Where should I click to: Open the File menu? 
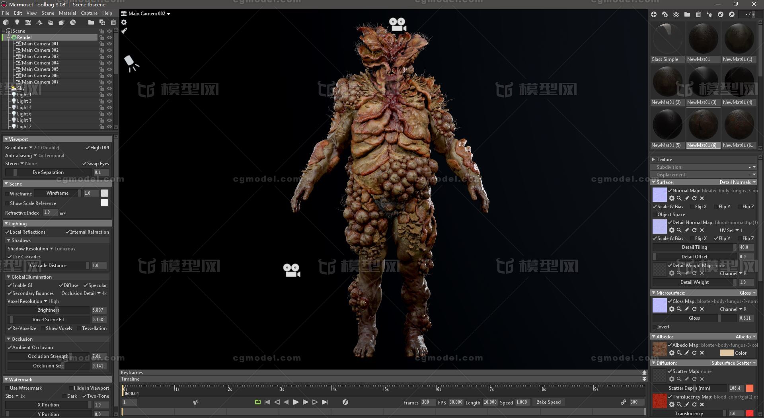tap(6, 13)
